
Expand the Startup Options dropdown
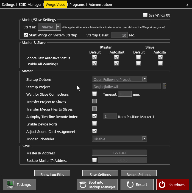[120, 79]
